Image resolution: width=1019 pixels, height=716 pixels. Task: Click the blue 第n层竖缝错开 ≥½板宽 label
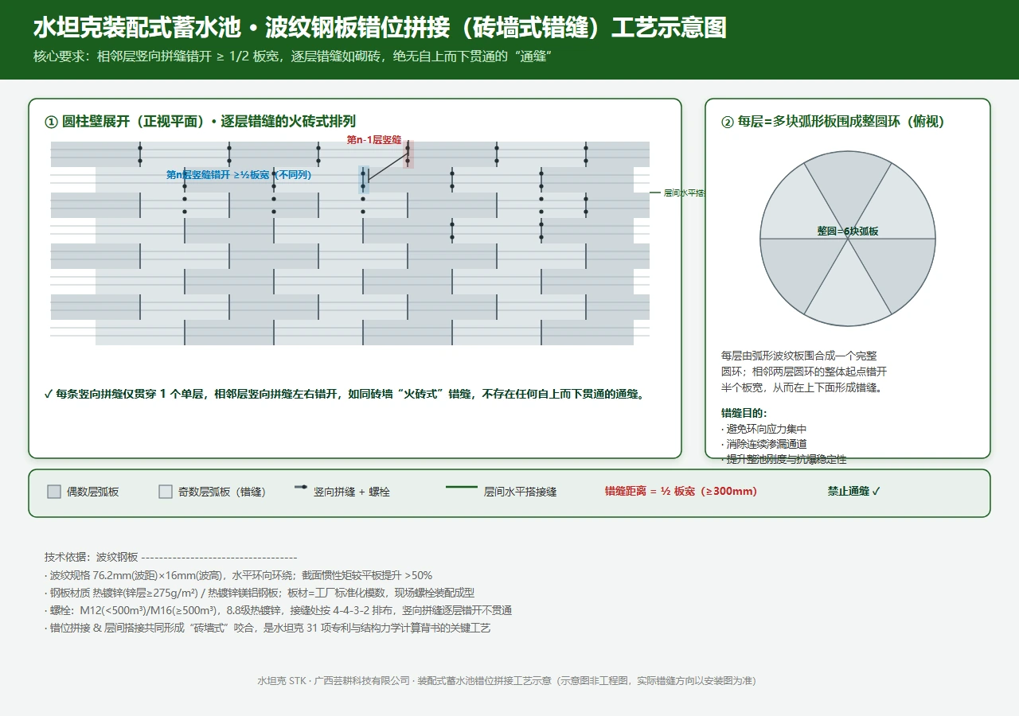click(x=239, y=175)
